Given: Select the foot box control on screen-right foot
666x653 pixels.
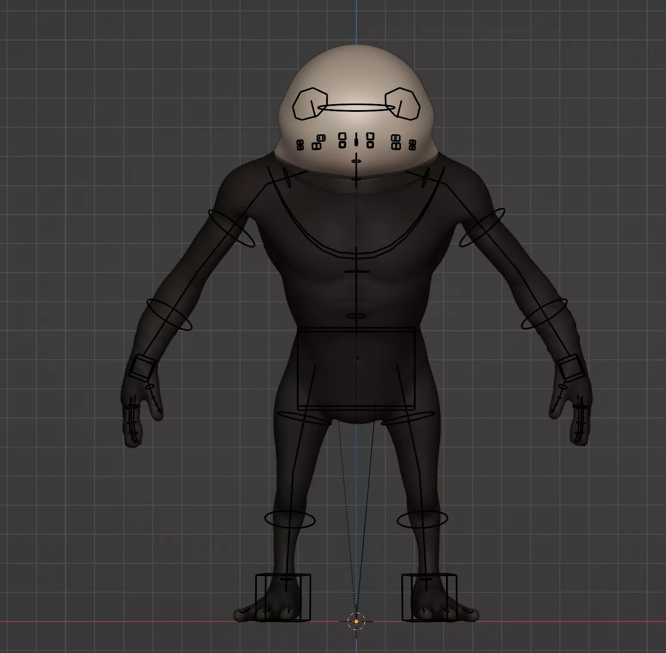Looking at the screenshot, I should [429, 598].
